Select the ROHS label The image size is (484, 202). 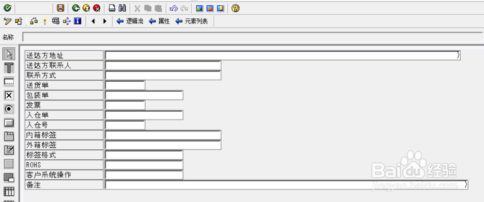[64, 164]
